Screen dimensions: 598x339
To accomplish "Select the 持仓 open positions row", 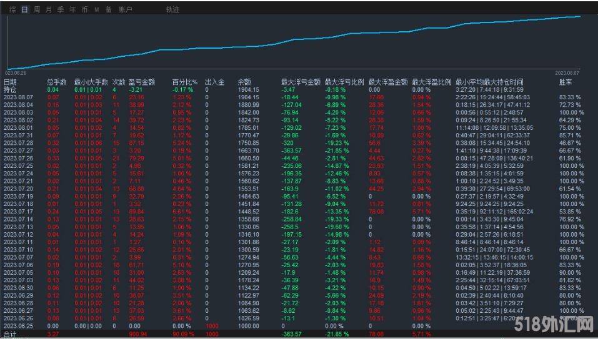I will 11,90.
